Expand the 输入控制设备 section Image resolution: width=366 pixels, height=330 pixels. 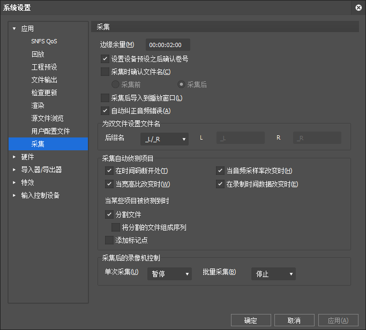pyautogui.click(x=14, y=195)
